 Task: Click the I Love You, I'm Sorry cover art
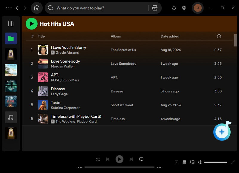click(x=43, y=50)
